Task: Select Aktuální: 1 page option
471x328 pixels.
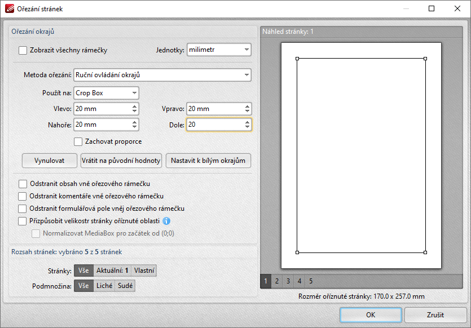Action: click(112, 271)
